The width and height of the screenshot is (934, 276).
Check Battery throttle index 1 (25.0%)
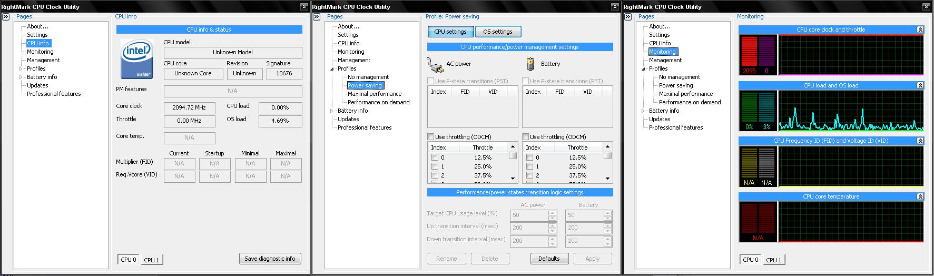coord(529,166)
